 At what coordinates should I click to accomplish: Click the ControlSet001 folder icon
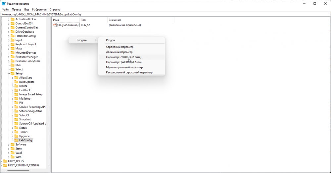pos(13,23)
